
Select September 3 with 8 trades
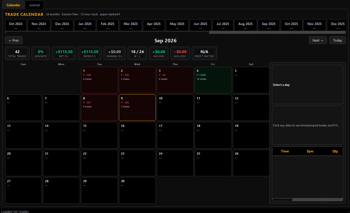[175, 80]
